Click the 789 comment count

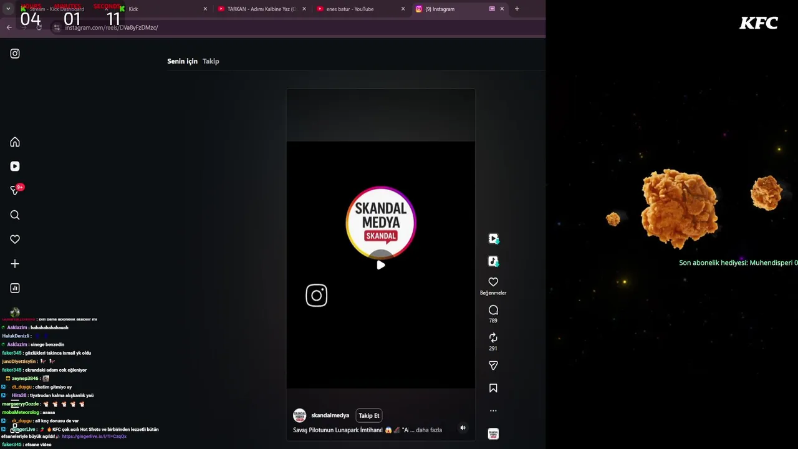pyautogui.click(x=493, y=321)
